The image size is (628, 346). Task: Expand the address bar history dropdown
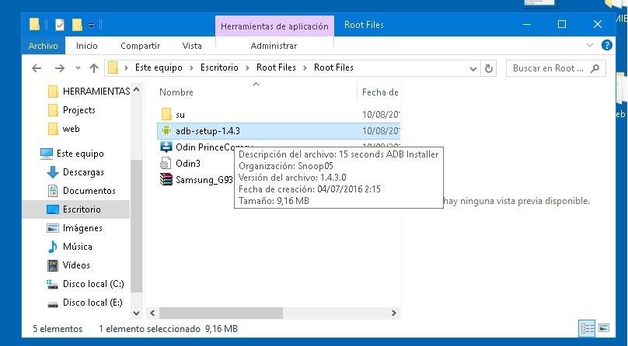pos(473,69)
